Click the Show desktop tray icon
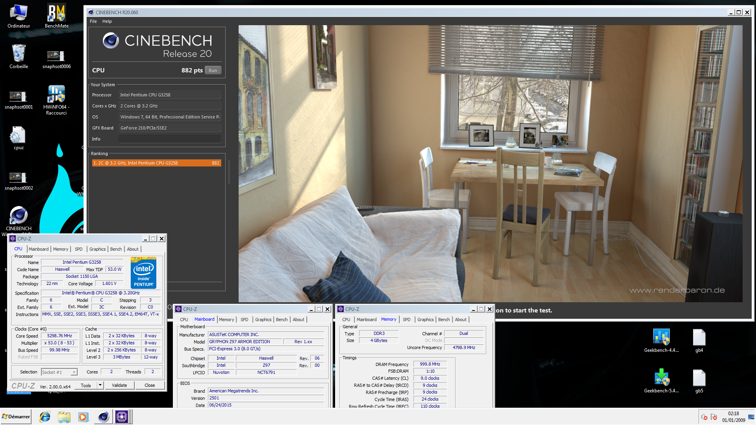 (x=751, y=417)
